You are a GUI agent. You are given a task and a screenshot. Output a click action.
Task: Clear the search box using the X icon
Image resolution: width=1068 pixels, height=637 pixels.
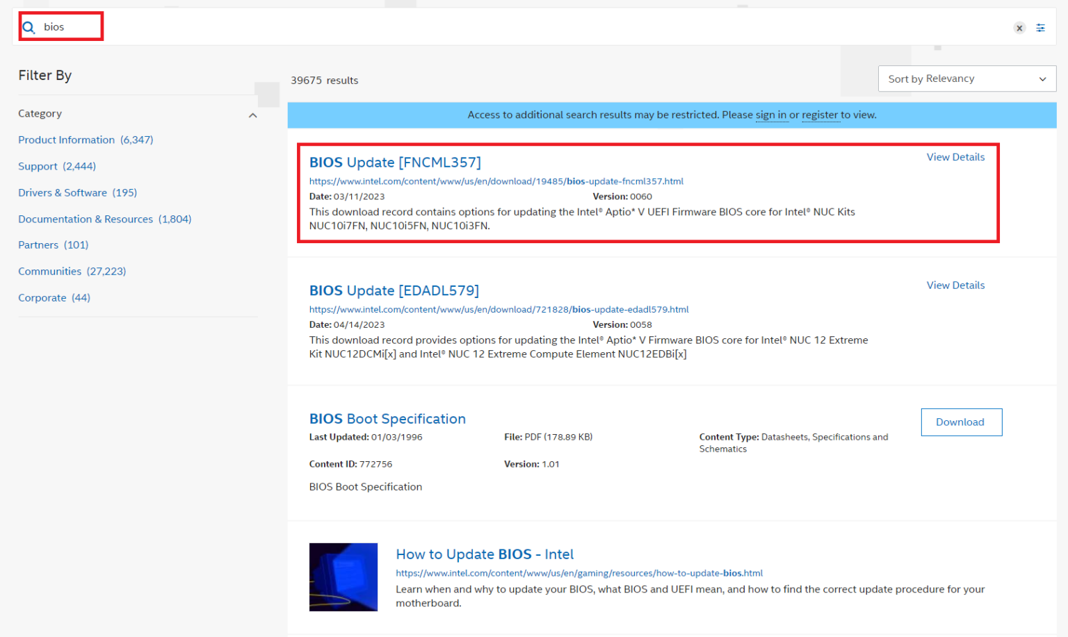pyautogui.click(x=1019, y=28)
